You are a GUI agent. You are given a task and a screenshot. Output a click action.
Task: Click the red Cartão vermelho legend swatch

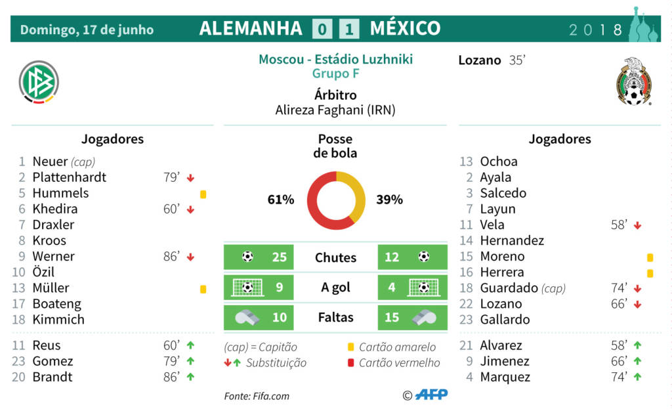coord(351,363)
